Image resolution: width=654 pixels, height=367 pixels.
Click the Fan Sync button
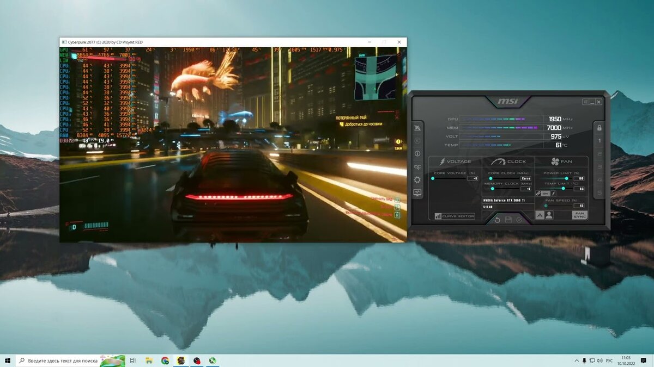[579, 215]
